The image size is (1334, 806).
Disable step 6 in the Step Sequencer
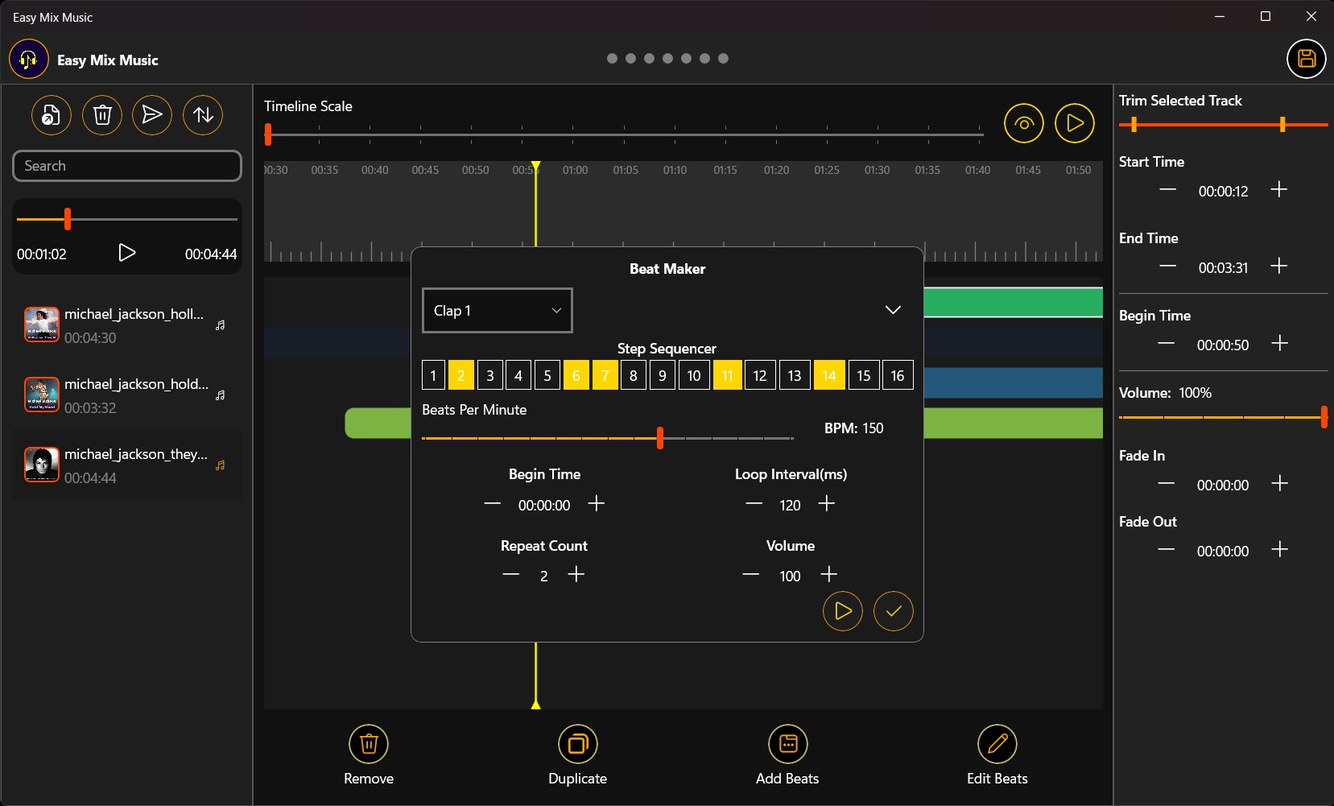pyautogui.click(x=576, y=374)
